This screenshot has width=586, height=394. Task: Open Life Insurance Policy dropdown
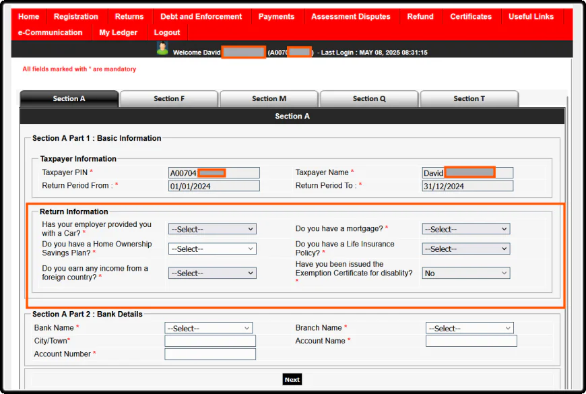click(466, 249)
